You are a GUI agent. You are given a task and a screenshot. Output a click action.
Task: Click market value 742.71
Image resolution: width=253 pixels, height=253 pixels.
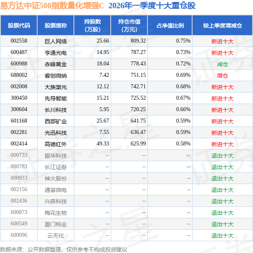pos(138,86)
